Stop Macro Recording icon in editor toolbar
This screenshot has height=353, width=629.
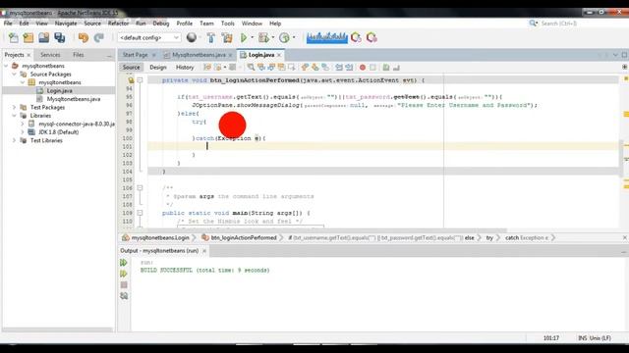click(372, 68)
